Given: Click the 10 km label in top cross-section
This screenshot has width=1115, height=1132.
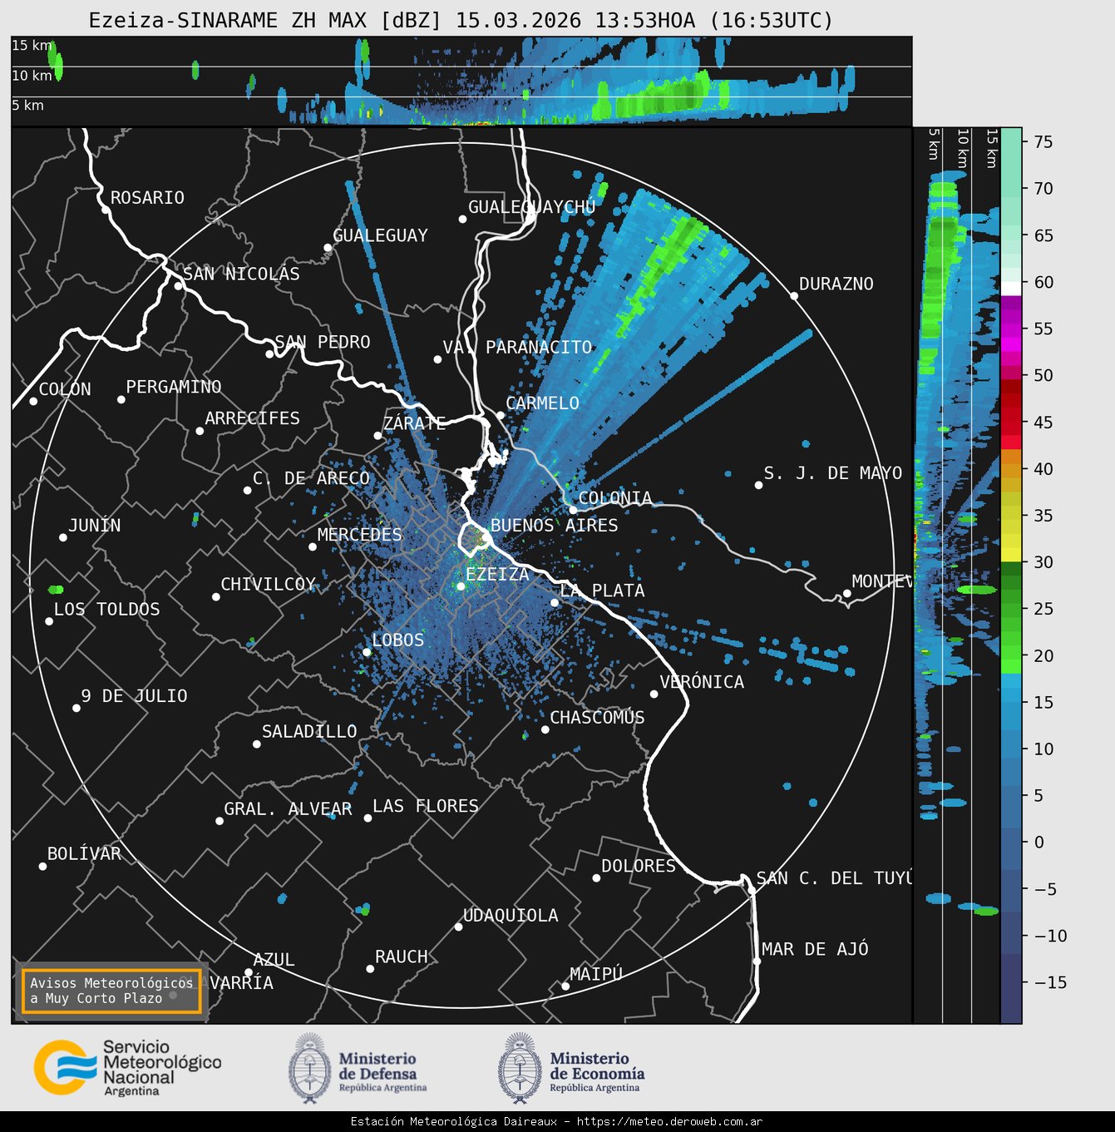Looking at the screenshot, I should 32,76.
